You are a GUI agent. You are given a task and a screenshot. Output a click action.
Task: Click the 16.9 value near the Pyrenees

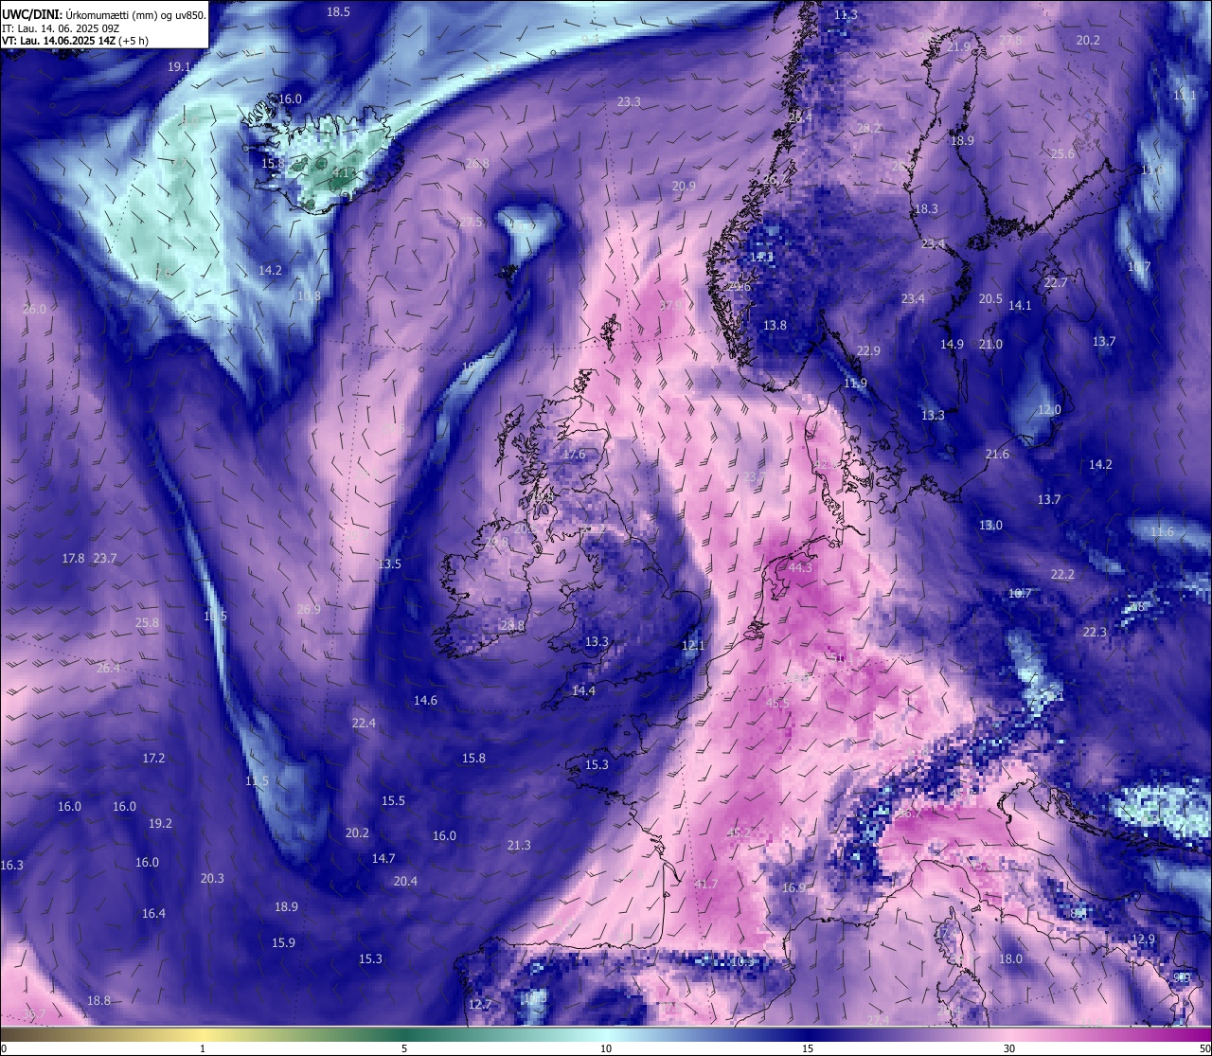click(793, 887)
